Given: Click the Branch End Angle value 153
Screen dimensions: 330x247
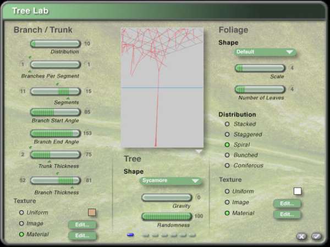Looking at the screenshot, I should click(87, 133).
